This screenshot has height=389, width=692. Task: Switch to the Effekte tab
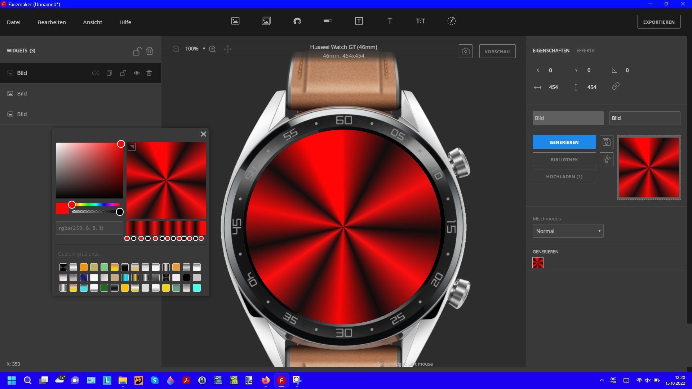585,51
